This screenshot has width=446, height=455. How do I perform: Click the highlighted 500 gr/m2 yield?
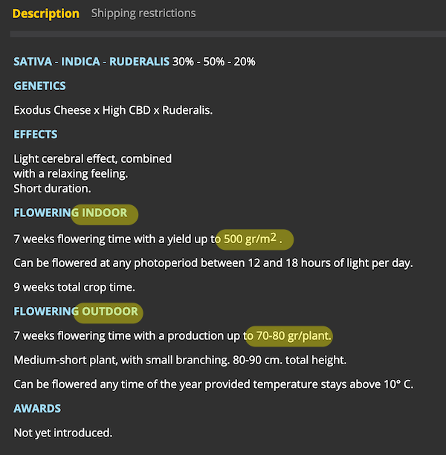point(253,239)
